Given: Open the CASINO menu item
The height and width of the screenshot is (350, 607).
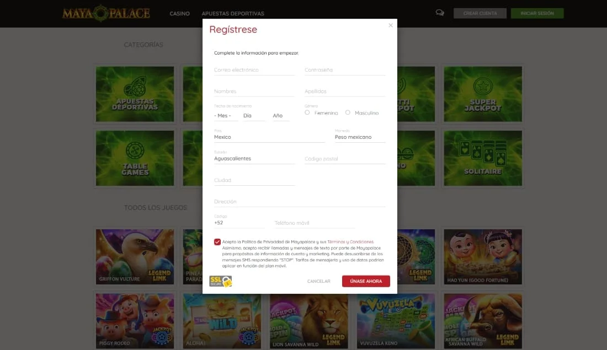Looking at the screenshot, I should coord(179,13).
